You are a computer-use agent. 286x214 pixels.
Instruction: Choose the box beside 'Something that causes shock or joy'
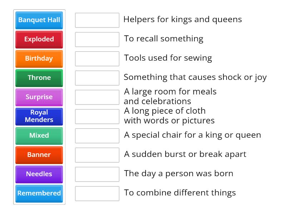point(97,78)
